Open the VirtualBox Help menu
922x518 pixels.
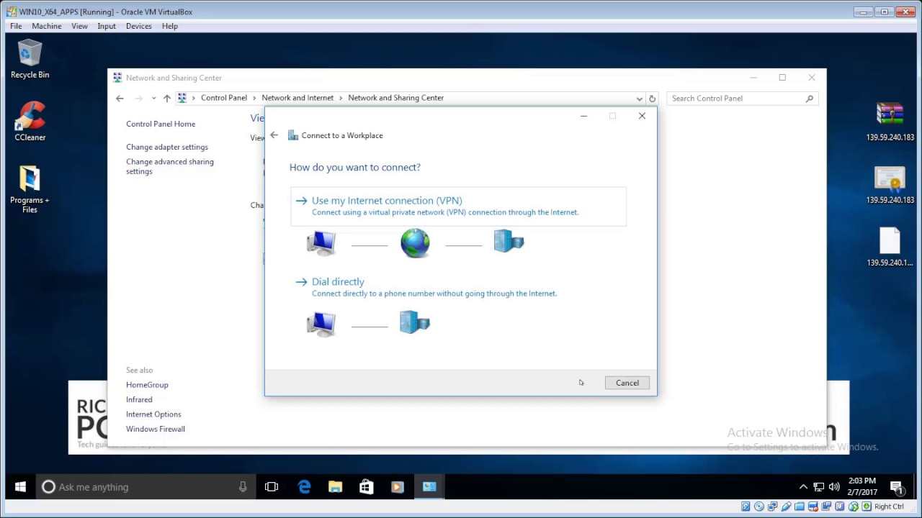[x=170, y=26]
